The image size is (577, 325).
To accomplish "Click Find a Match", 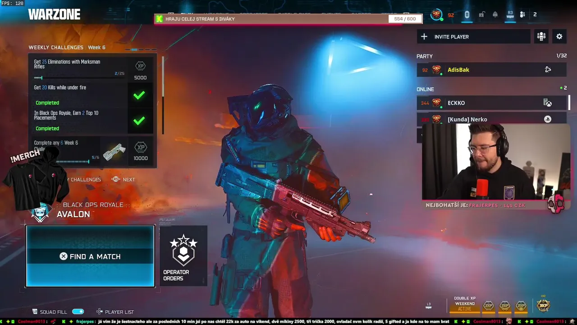I will [x=90, y=256].
